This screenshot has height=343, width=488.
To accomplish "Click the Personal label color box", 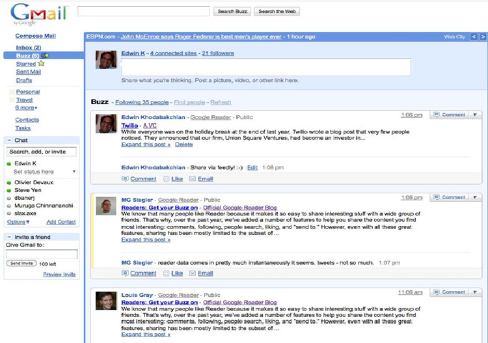I will (x=12, y=92).
